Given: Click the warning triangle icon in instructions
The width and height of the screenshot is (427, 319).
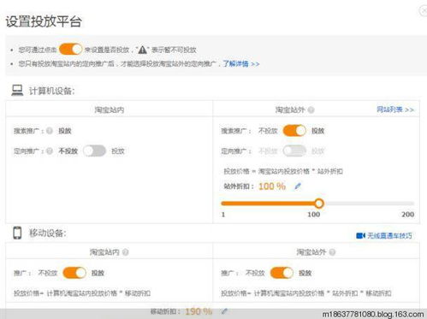Looking at the screenshot, I should 142,50.
